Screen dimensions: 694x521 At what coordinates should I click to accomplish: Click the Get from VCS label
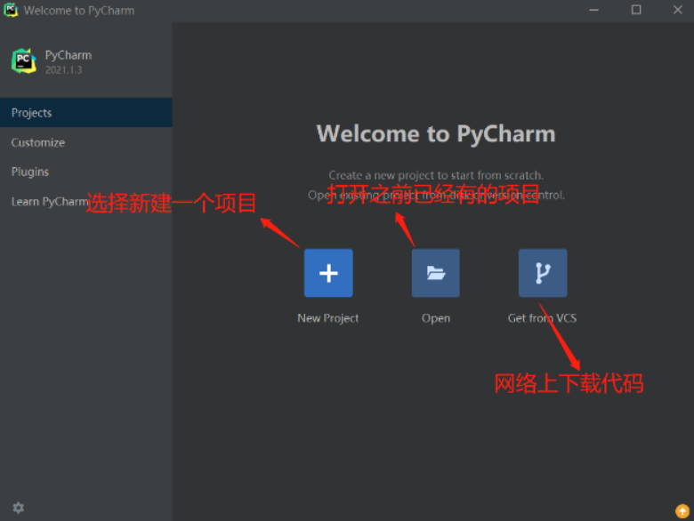pyautogui.click(x=542, y=318)
